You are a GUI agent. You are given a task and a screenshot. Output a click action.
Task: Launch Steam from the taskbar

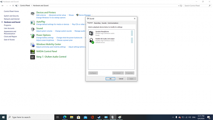click(99, 117)
